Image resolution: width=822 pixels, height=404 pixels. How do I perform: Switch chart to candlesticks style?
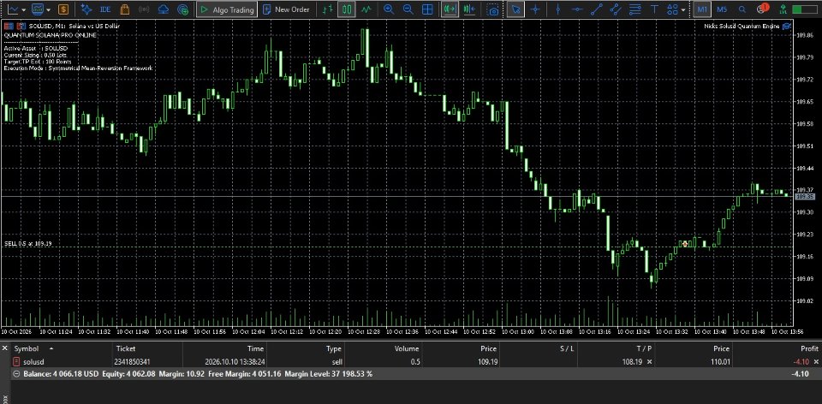pos(347,9)
